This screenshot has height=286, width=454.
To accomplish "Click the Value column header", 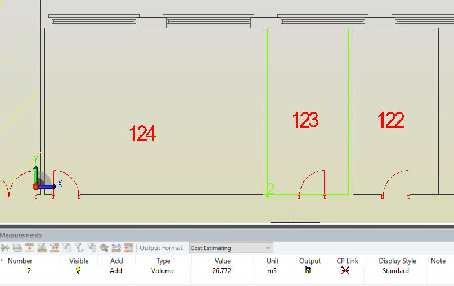I will 223,261.
